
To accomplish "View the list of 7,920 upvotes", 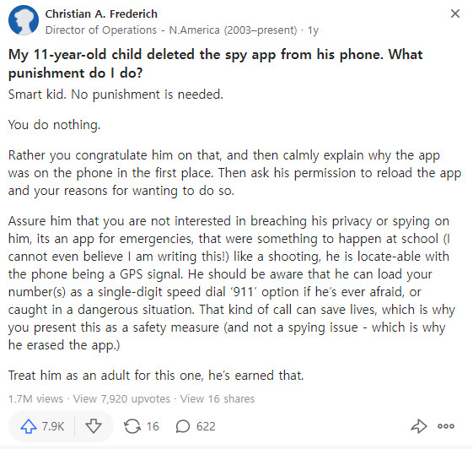I will (121, 399).
